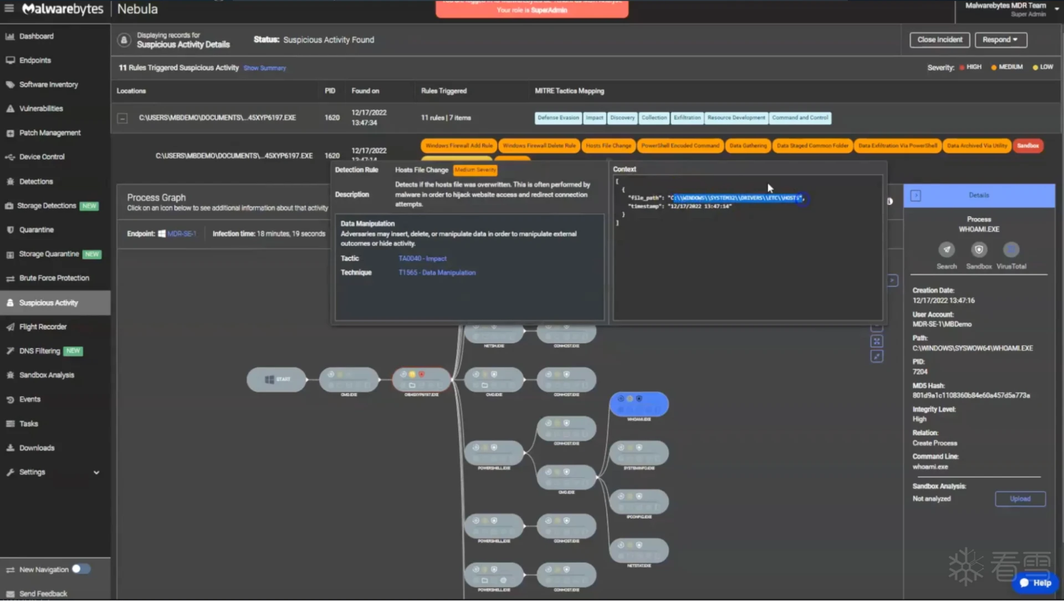Open the Help chat bubble
Image resolution: width=1064 pixels, height=601 pixels.
pyautogui.click(x=1035, y=583)
